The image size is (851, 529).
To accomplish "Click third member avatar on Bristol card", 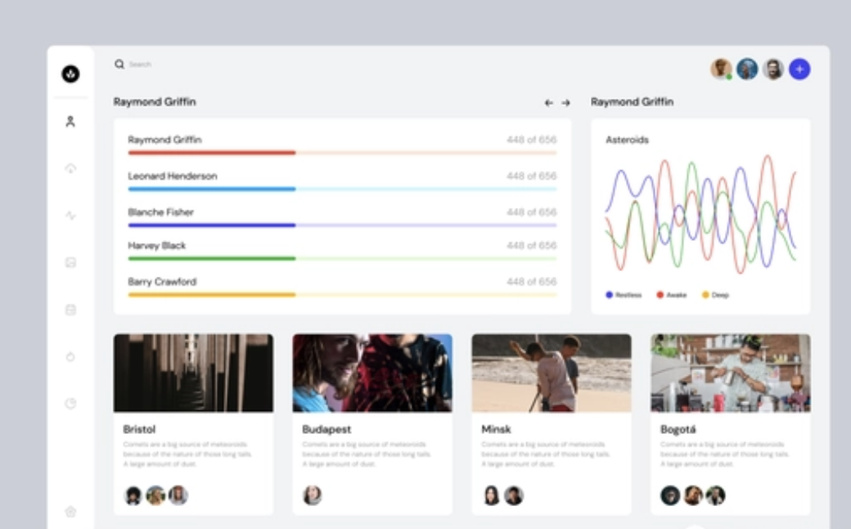I will point(178,495).
